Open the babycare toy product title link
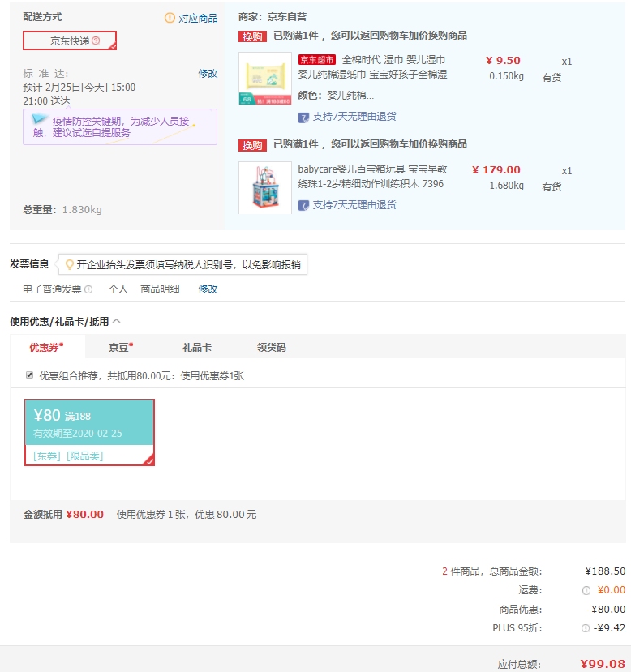 point(372,177)
